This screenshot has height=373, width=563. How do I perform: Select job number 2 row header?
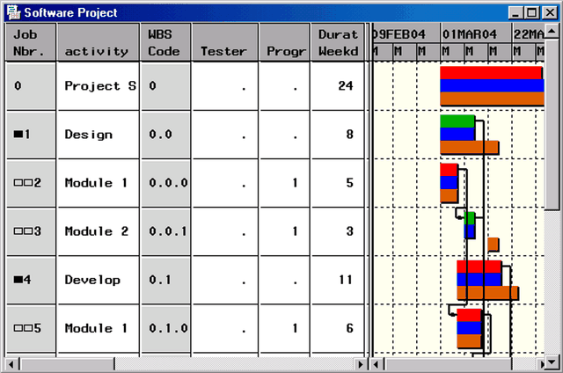tap(31, 183)
